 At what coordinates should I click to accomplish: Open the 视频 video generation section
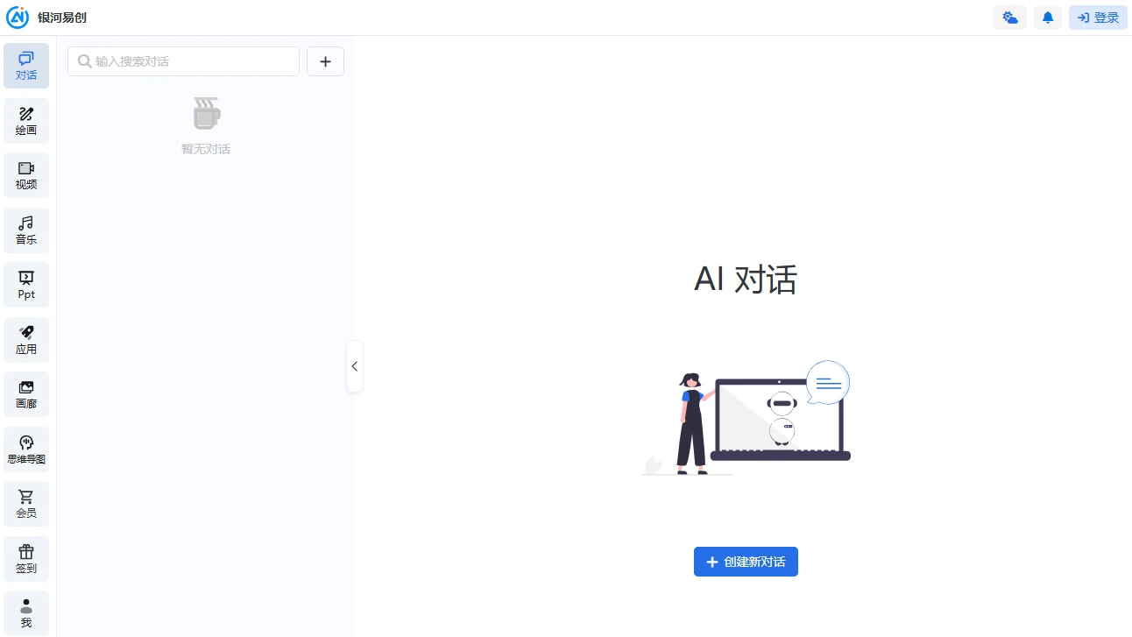click(x=26, y=174)
